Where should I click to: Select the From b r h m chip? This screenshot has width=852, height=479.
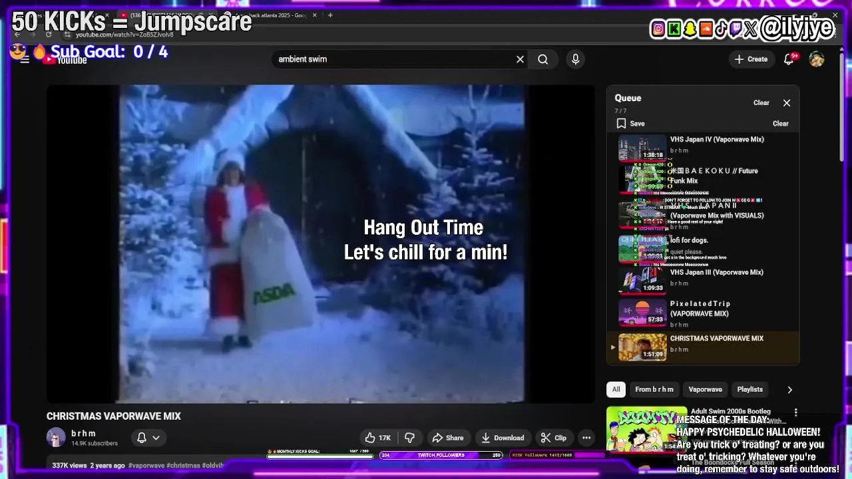coord(654,390)
